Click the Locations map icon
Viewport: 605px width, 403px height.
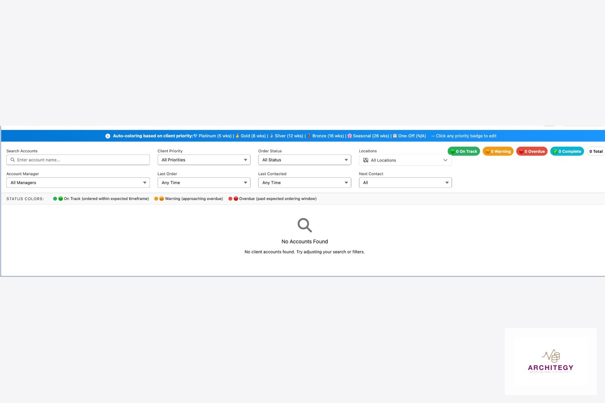tap(366, 160)
